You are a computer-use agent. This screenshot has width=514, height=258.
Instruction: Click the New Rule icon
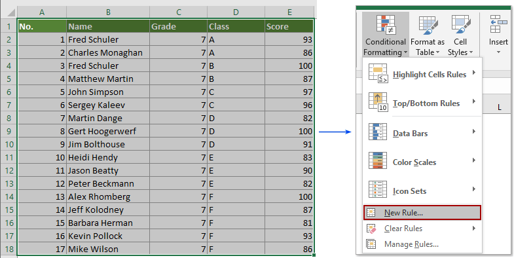click(371, 212)
